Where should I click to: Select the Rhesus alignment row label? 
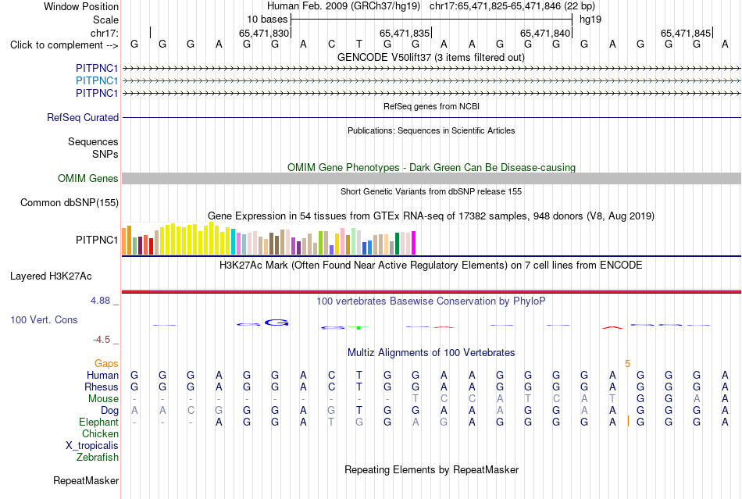pyautogui.click(x=102, y=387)
